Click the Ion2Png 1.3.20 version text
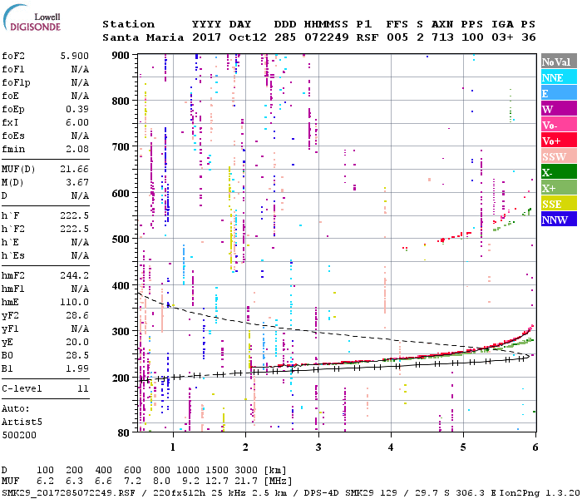This screenshot has height=499, width=582. 540,492
